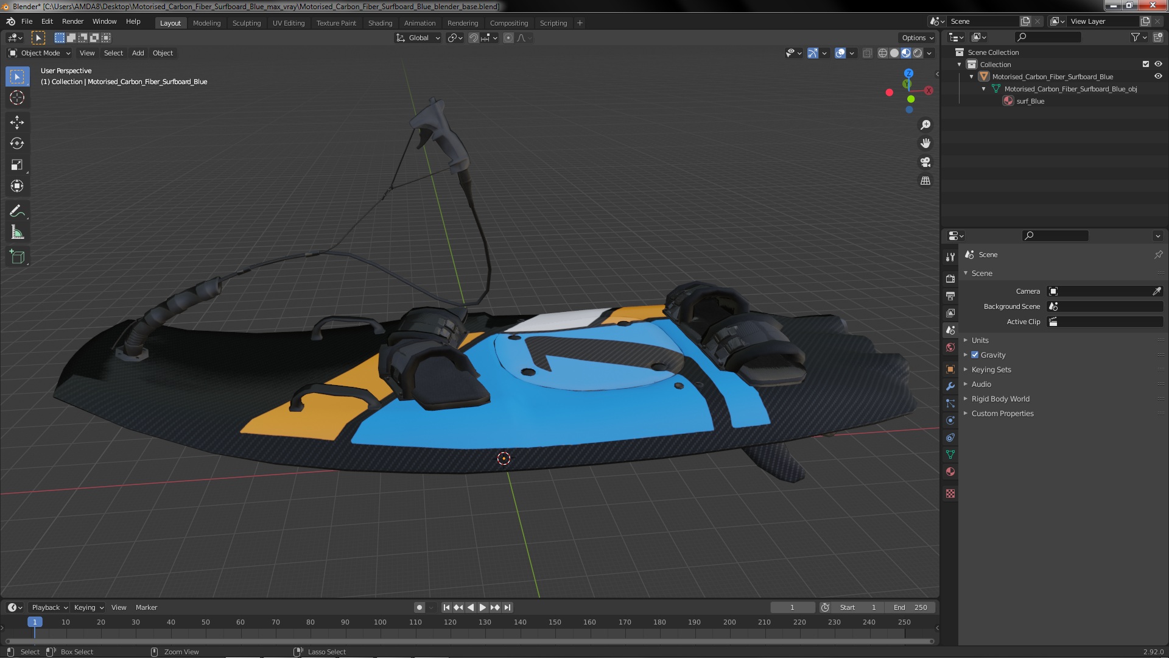
Task: Activate the Annotate pencil tool
Action: coord(17,211)
